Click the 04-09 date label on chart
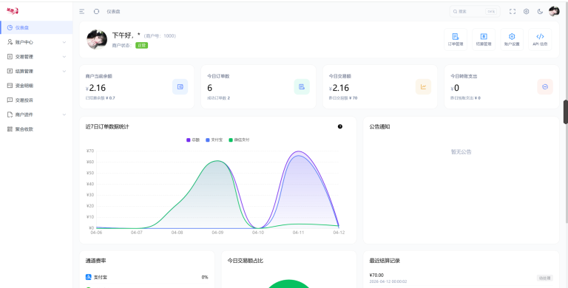The height and width of the screenshot is (288, 568). pos(217,233)
